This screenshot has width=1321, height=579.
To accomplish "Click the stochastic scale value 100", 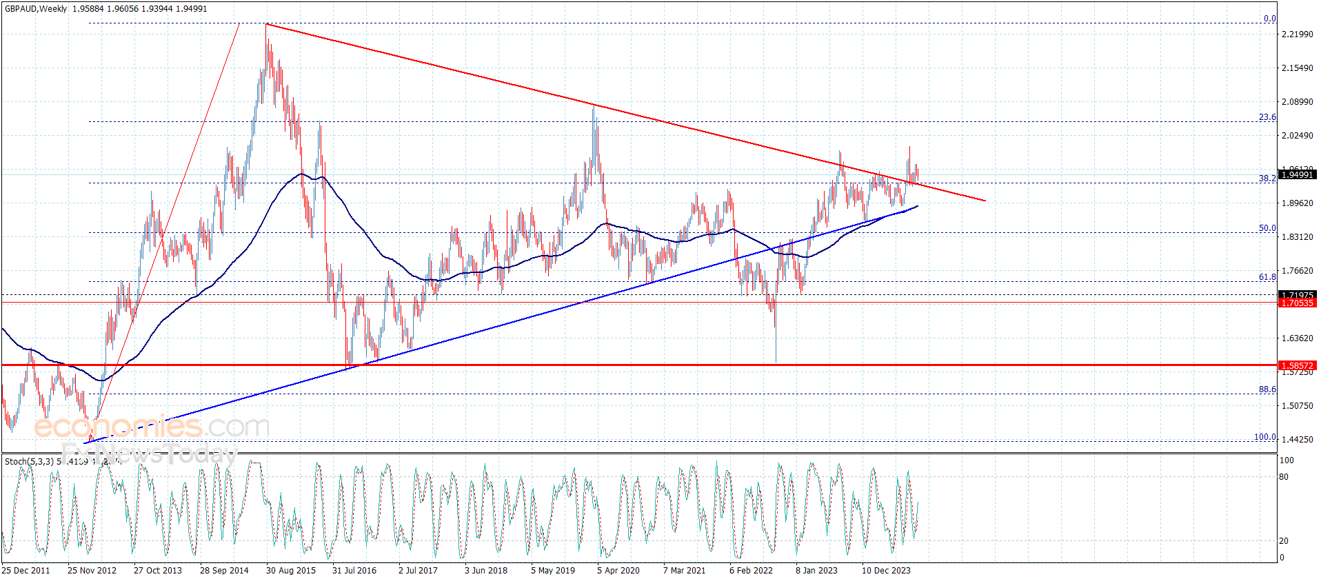I will (1287, 460).
